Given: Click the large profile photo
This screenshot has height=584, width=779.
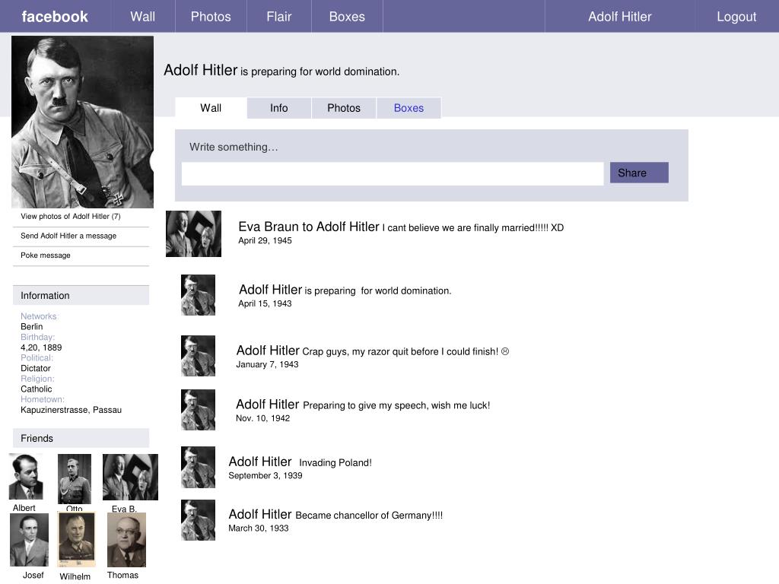Looking at the screenshot, I should tap(82, 122).
